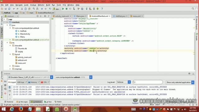The image size is (199, 112).
Task: Click the Find magnifier toolbar icon
Action: pos(34,9)
